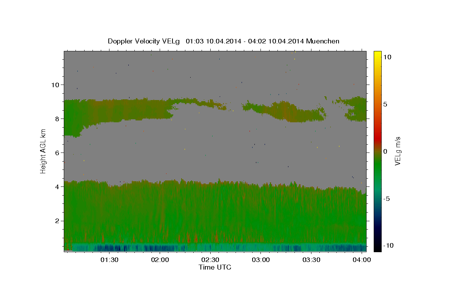Click the height tick label '4'
Image resolution: width=453 pixels, height=302 pixels.
[x=57, y=186]
